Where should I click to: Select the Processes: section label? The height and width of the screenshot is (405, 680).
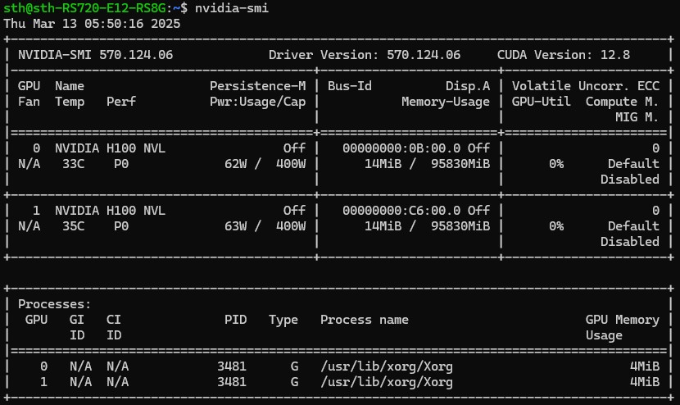pos(54,304)
